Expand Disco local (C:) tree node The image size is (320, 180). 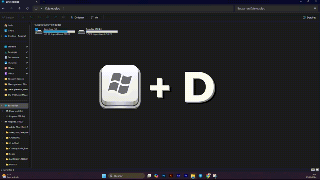[3, 111]
